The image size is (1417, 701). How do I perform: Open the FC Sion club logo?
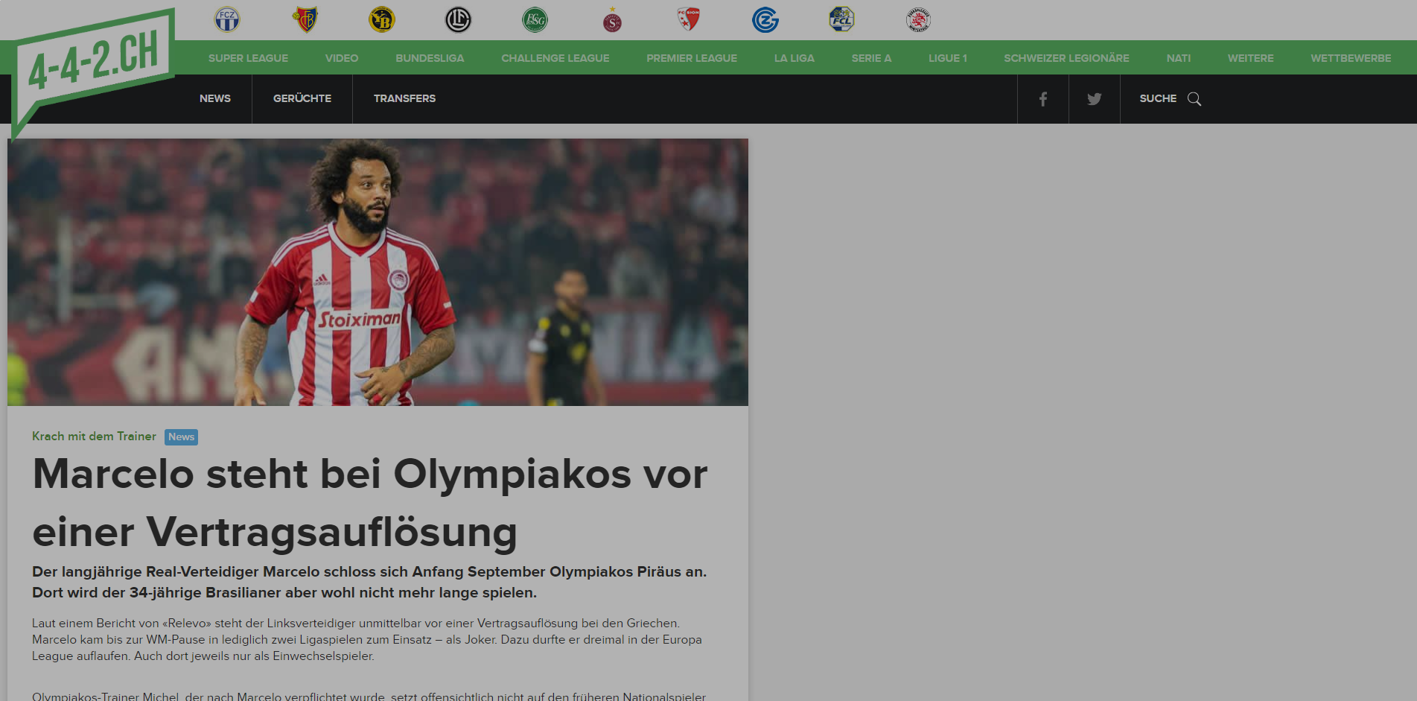tap(689, 19)
